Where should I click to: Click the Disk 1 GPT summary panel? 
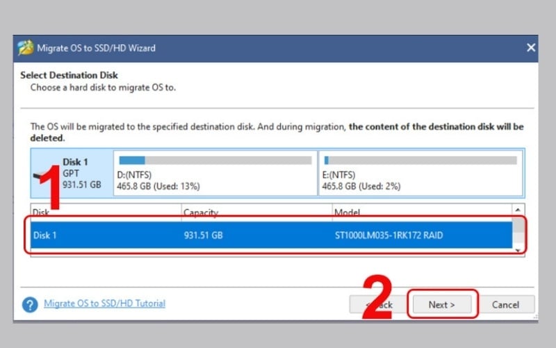tap(72, 173)
